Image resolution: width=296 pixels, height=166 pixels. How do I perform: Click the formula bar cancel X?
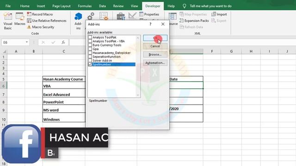click(43, 42)
